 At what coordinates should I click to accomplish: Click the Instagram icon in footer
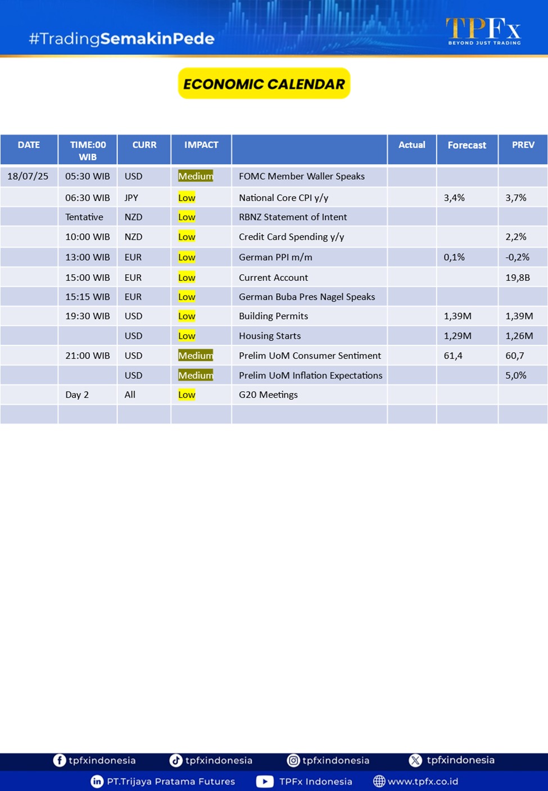point(293,760)
